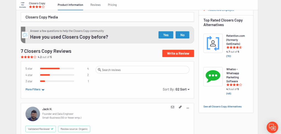
Task: Answer Yes to used Closers Copy
Action: 166,35
